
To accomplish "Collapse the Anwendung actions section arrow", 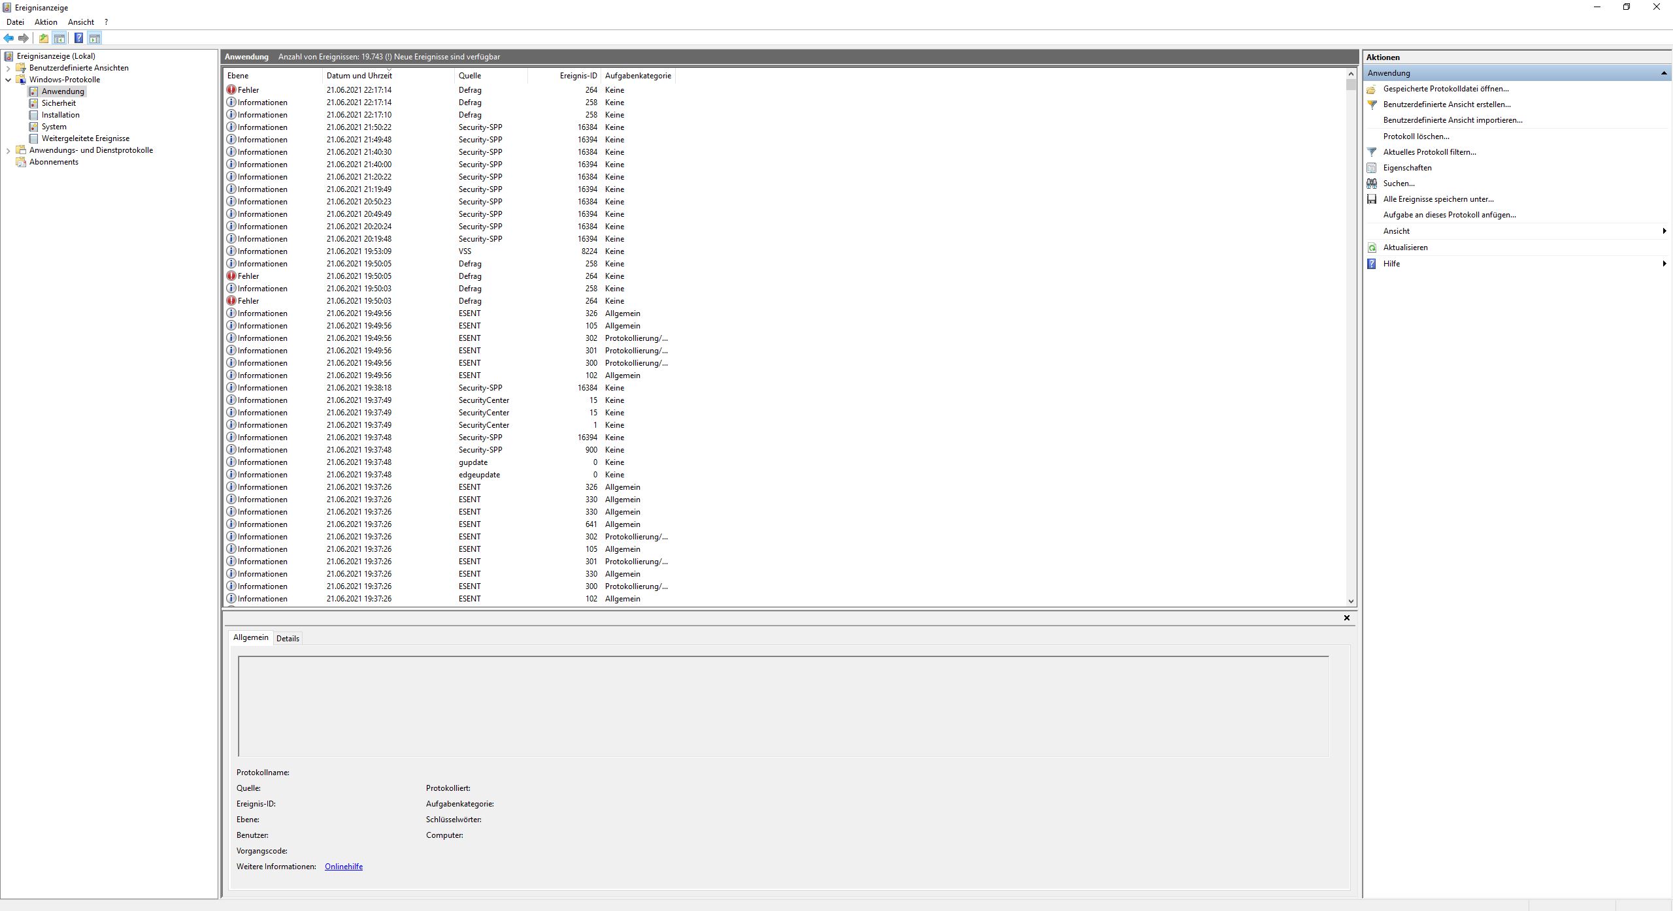I will (x=1663, y=73).
